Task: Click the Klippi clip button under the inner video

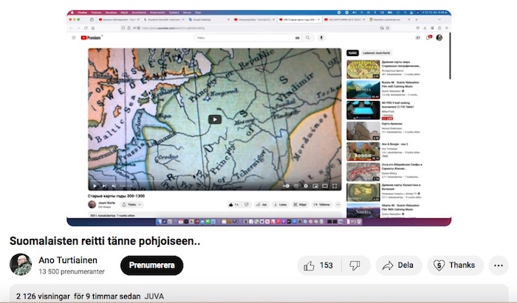Action: (300, 205)
